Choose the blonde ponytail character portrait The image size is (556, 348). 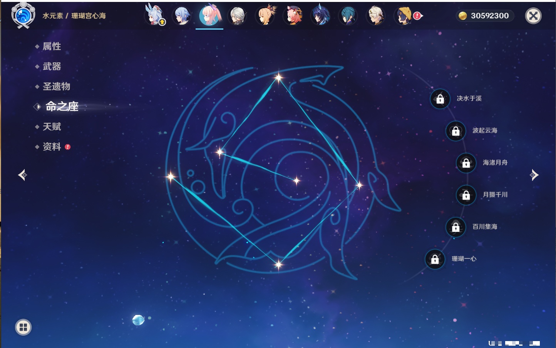266,16
